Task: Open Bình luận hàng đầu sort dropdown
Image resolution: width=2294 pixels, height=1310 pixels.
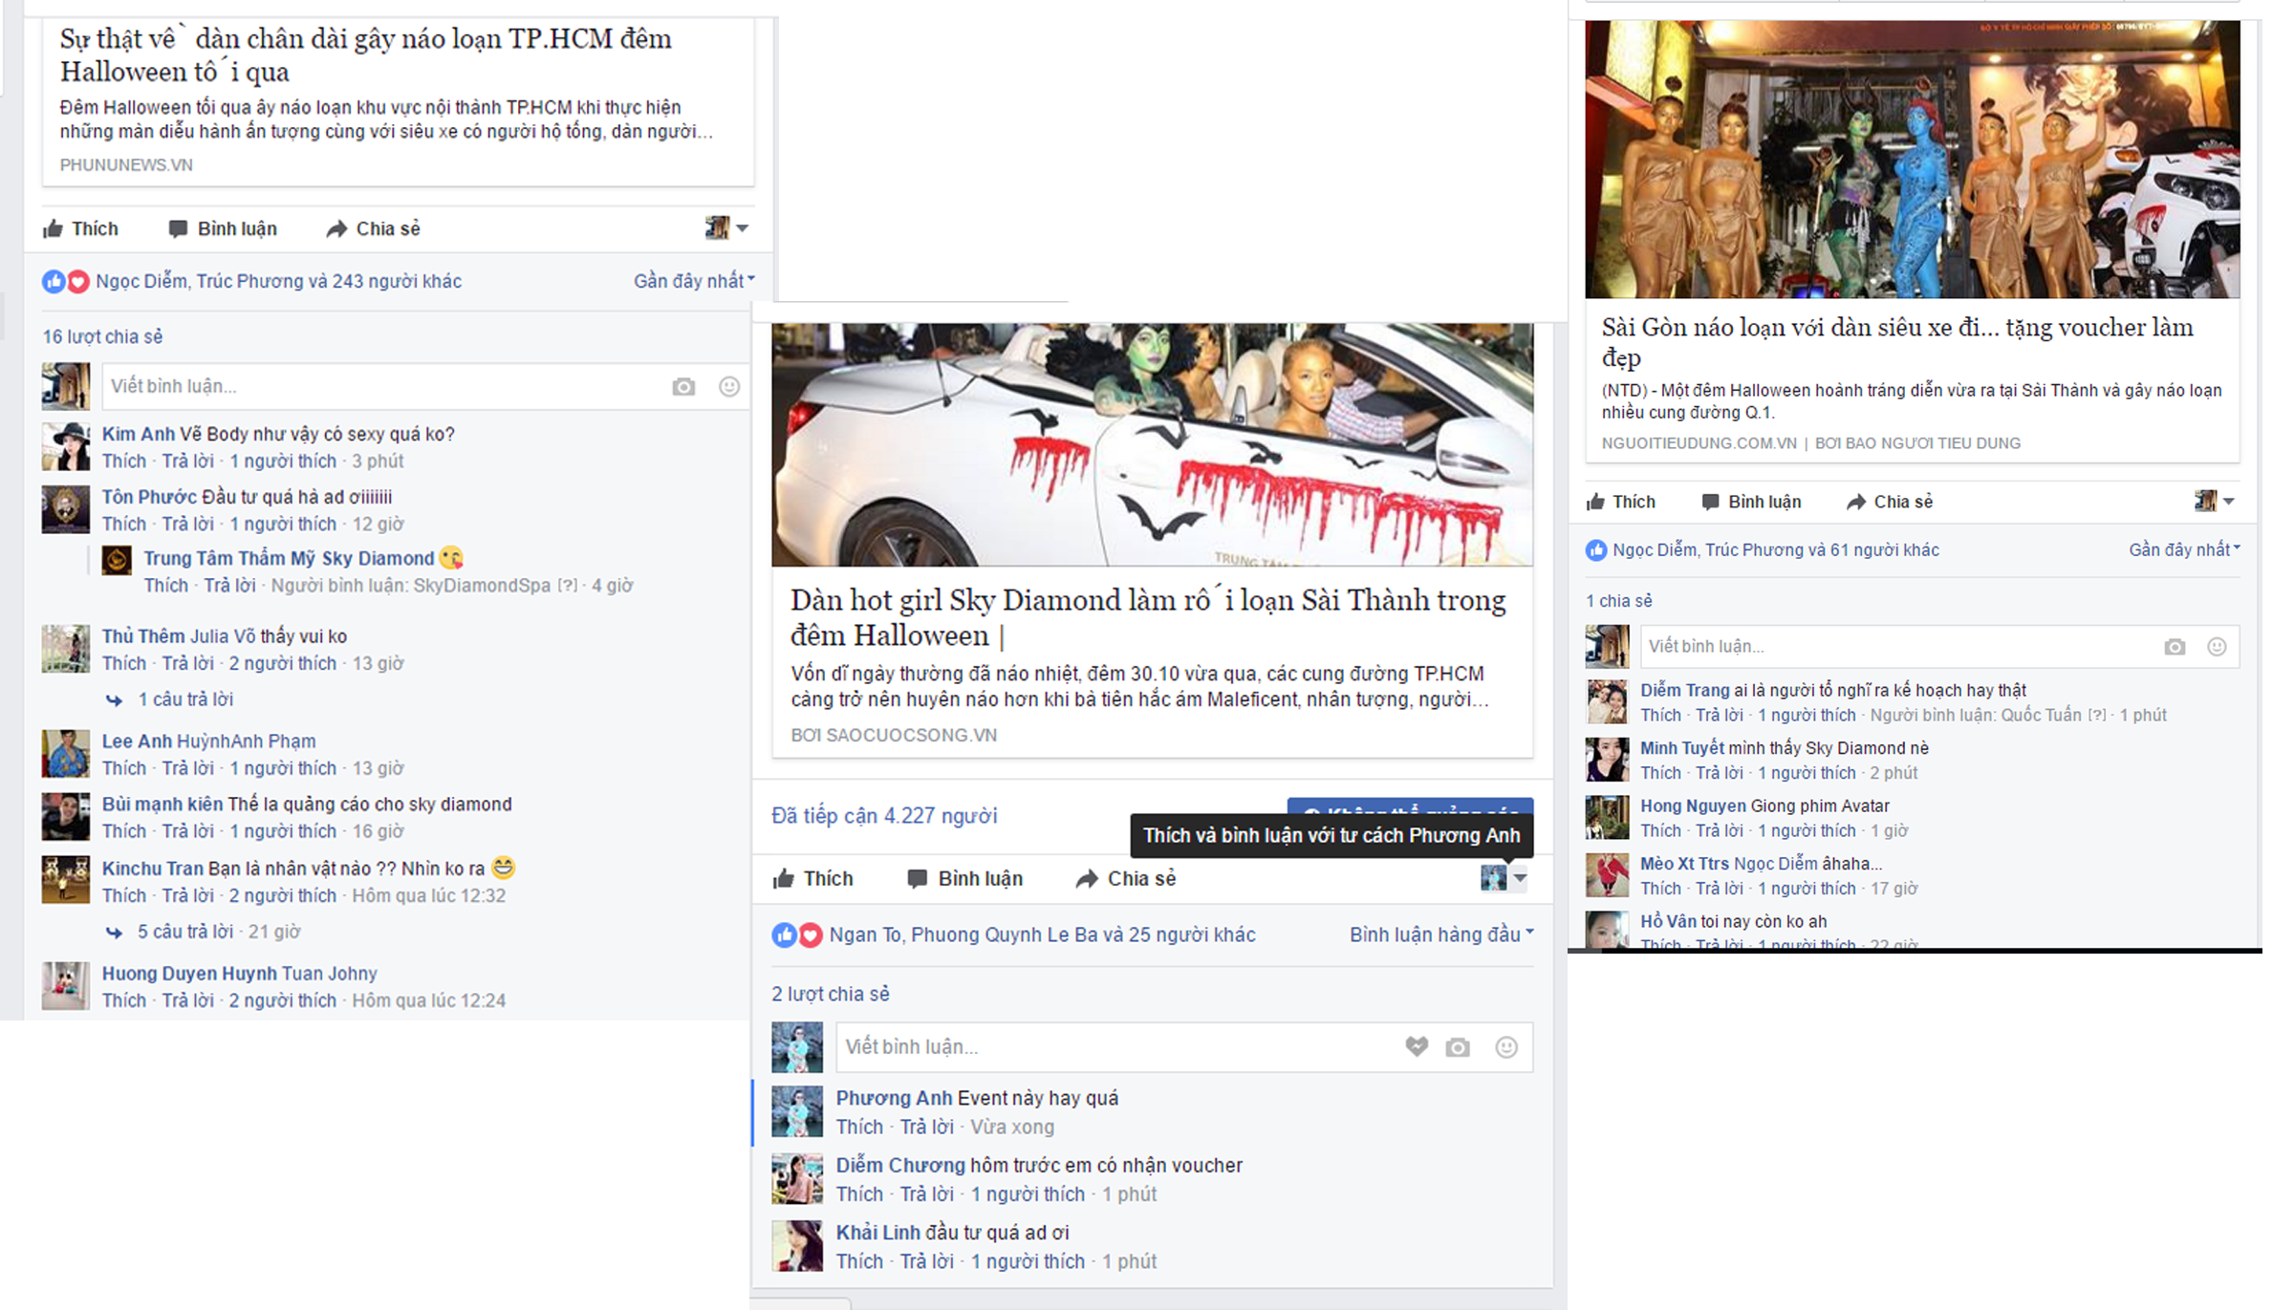Action: (x=1441, y=934)
